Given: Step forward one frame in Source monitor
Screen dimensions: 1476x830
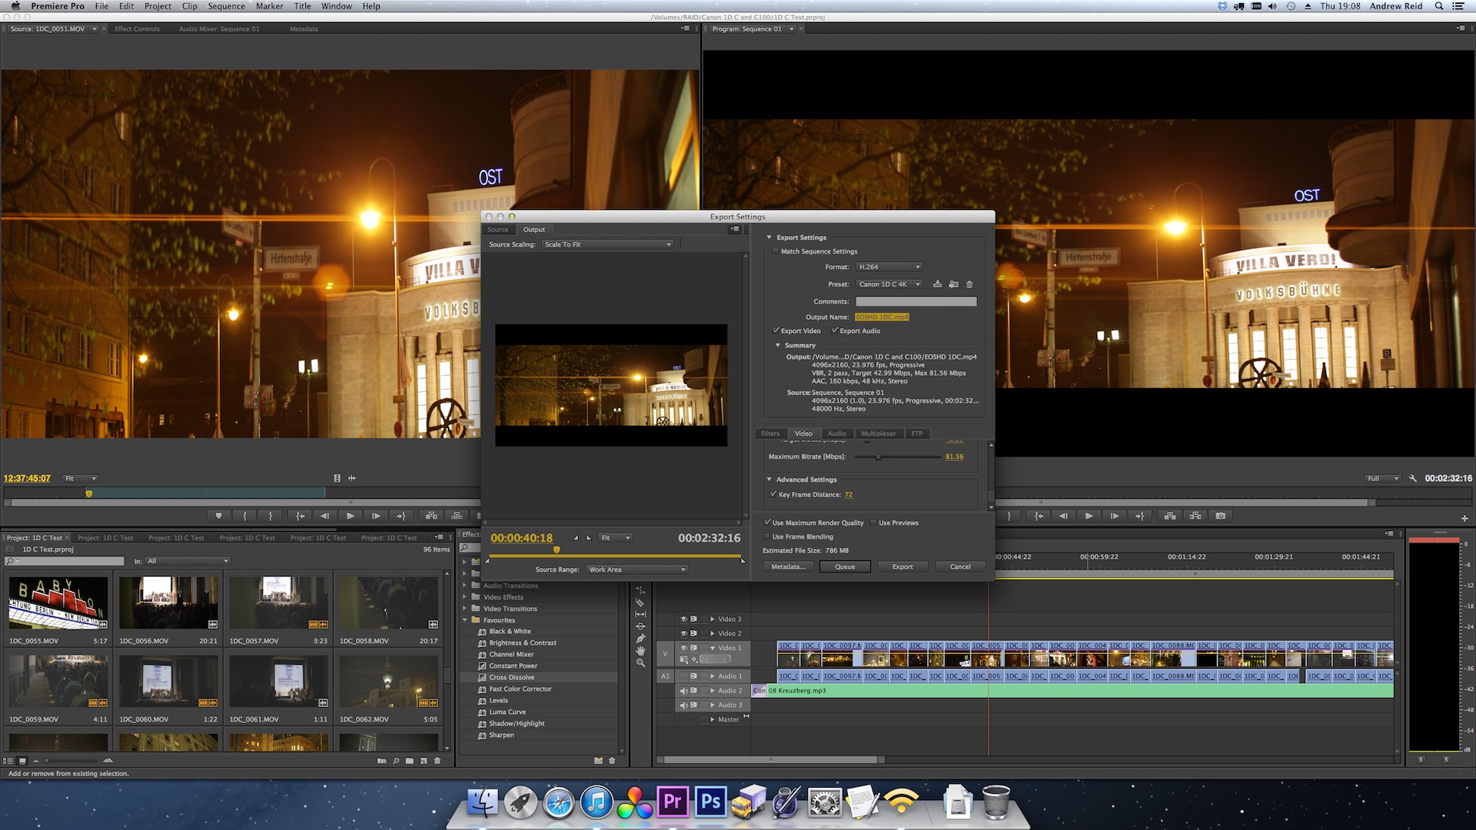Looking at the screenshot, I should pyautogui.click(x=376, y=516).
